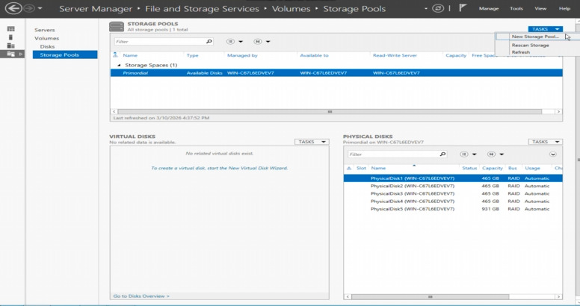Click the Dashboard icon in sidebar
Viewport: 580px width, 306px height.
(11, 29)
